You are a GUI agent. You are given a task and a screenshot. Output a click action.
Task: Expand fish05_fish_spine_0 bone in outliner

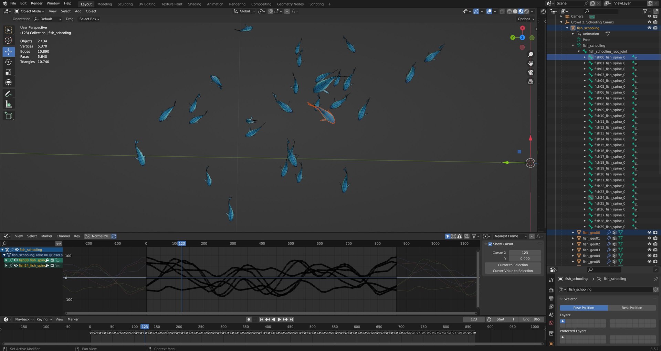tap(585, 87)
